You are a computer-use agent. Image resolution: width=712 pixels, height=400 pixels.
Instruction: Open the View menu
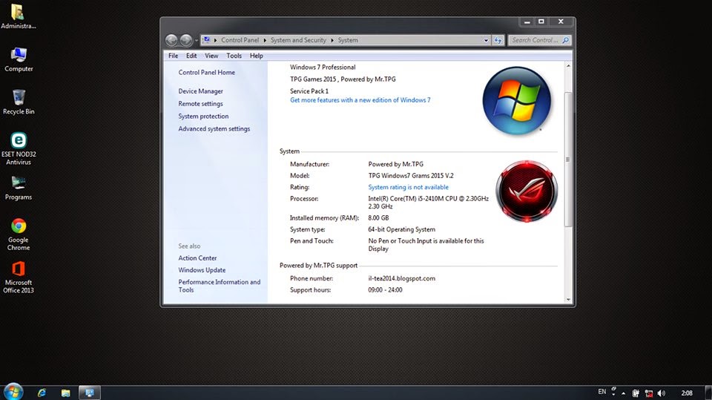point(211,56)
